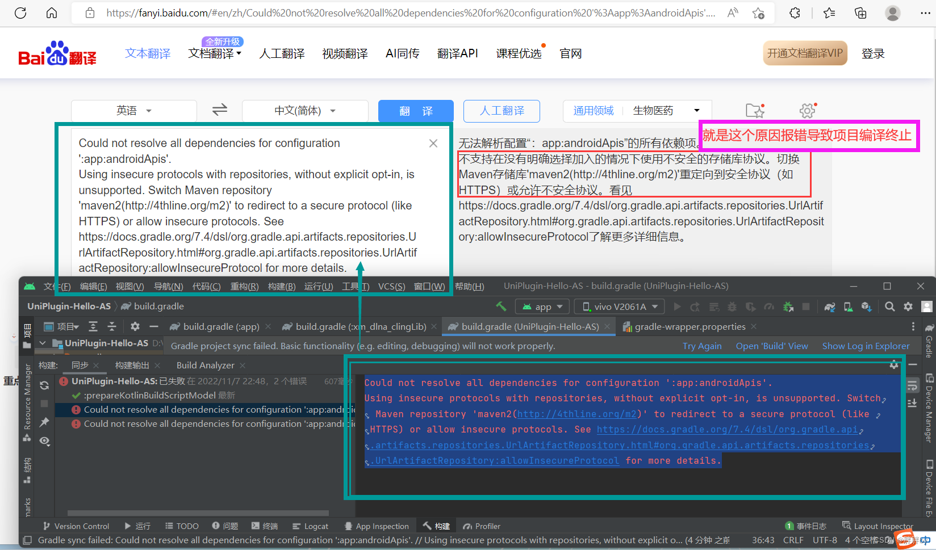Open the 构建(B) menu

[x=282, y=287]
